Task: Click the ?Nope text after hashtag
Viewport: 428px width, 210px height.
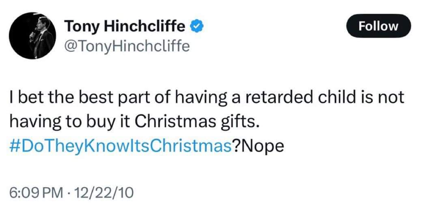Action: click(258, 147)
